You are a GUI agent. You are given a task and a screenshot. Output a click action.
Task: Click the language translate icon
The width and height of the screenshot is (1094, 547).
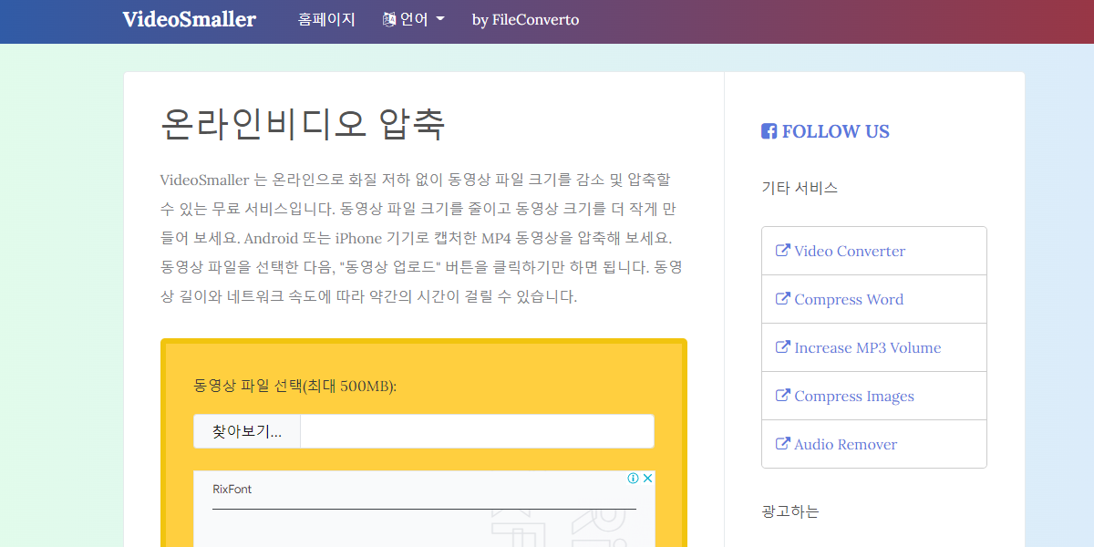(389, 19)
